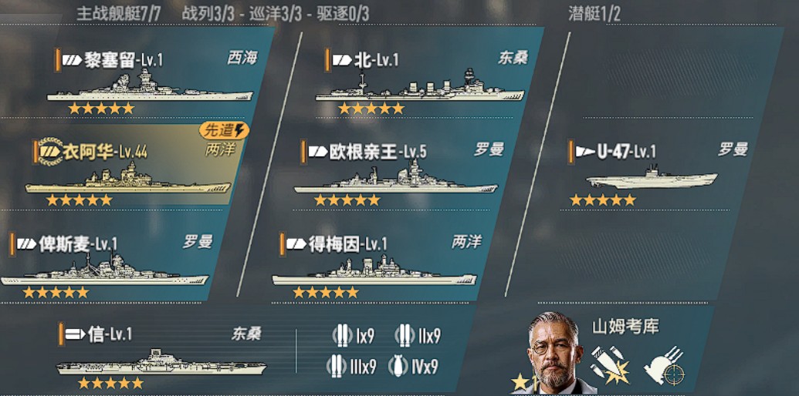
Task: Click the commander gun targeting skill icon
Action: pos(664,365)
